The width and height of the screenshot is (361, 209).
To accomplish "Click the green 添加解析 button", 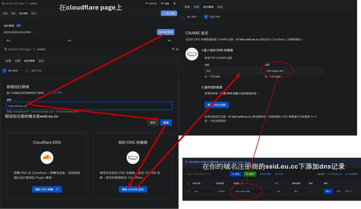I will [x=250, y=174].
